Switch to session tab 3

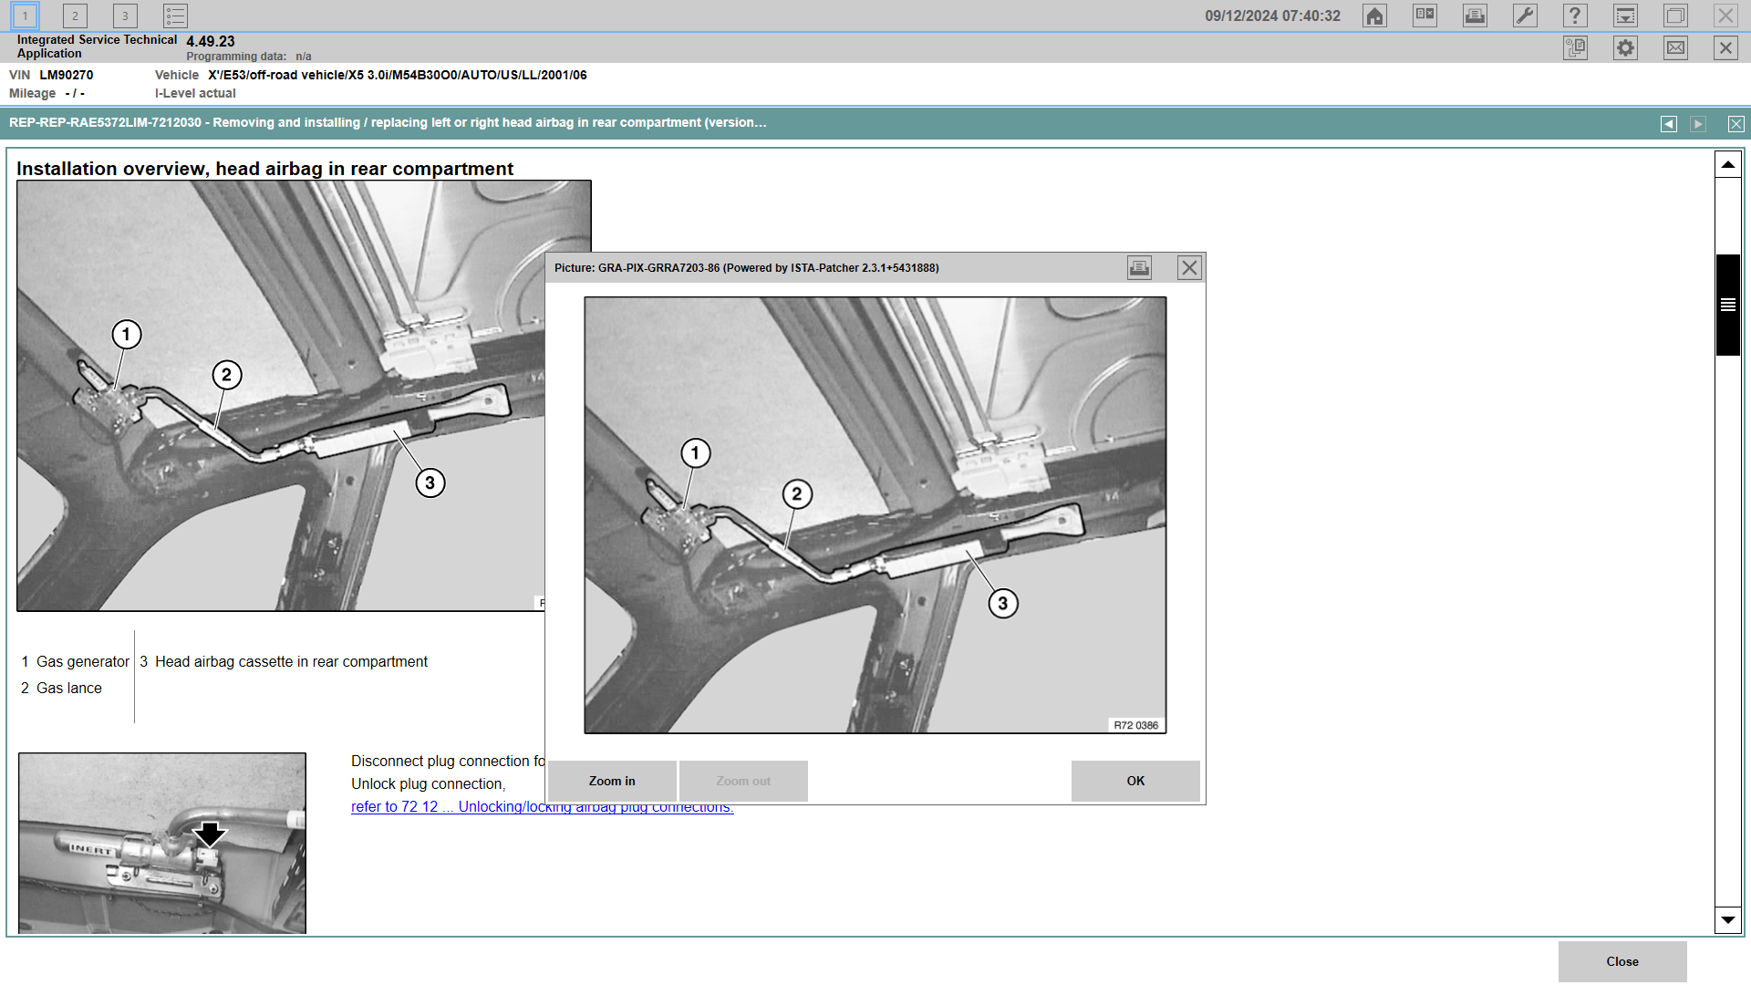pyautogui.click(x=125, y=16)
